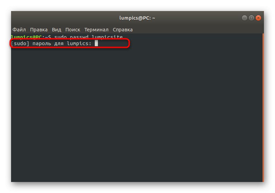Click the "[sudo]" text in the prompt
This screenshot has height=193, width=275.
19,43
